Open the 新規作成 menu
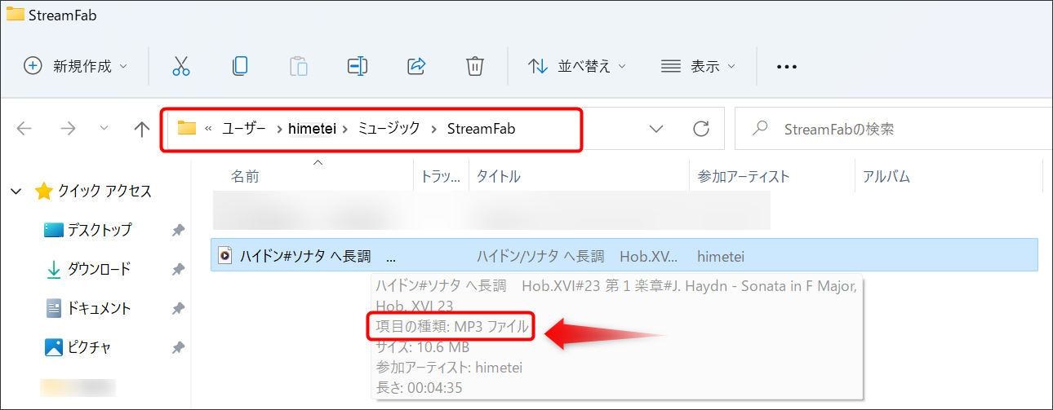The height and width of the screenshot is (410, 1053). tap(76, 66)
